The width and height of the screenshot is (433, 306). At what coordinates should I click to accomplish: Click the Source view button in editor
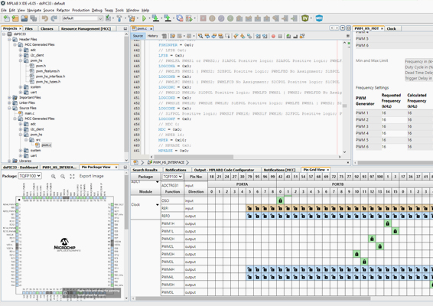pyautogui.click(x=138, y=36)
